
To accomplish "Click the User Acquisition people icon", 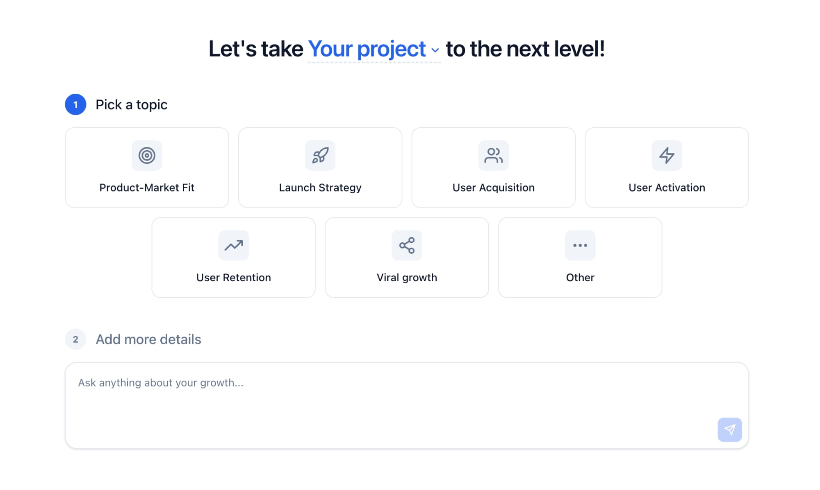I will [493, 156].
